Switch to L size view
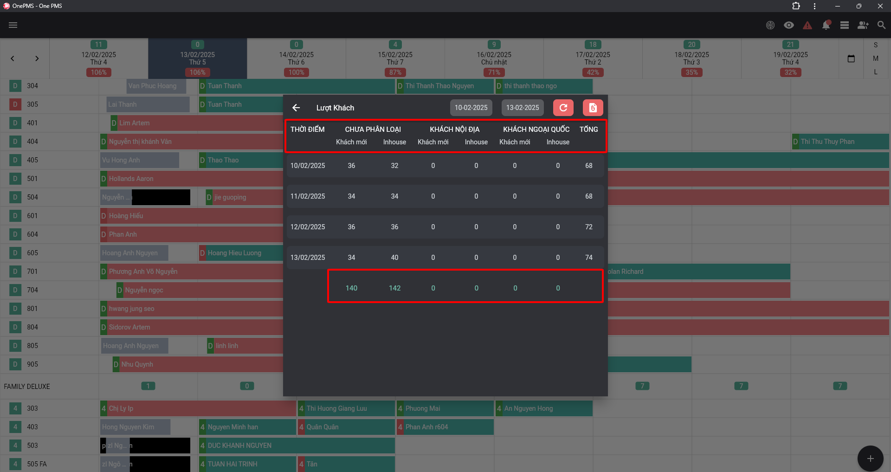This screenshot has width=891, height=472. point(876,72)
